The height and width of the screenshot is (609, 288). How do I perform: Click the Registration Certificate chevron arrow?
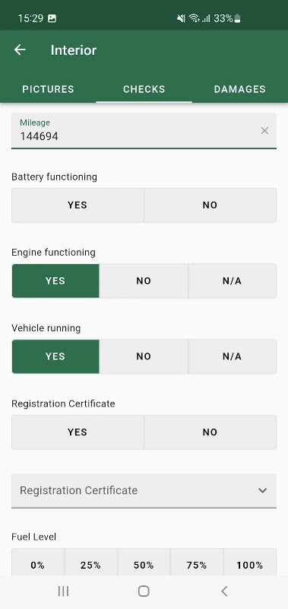(263, 490)
